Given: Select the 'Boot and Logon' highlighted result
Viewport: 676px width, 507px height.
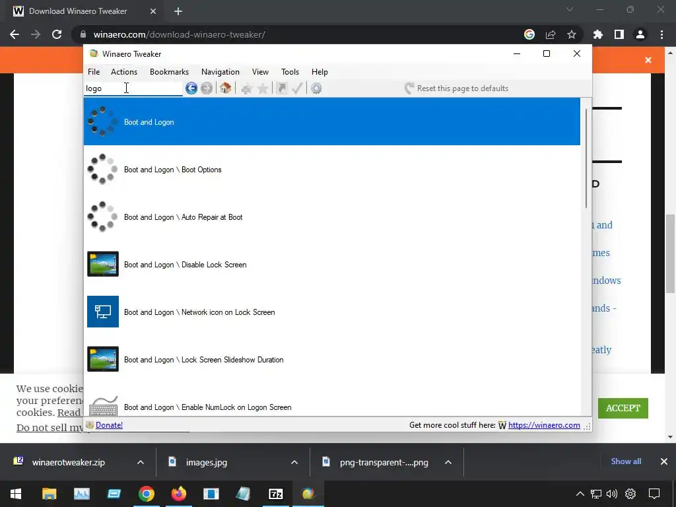Looking at the screenshot, I should [332, 121].
